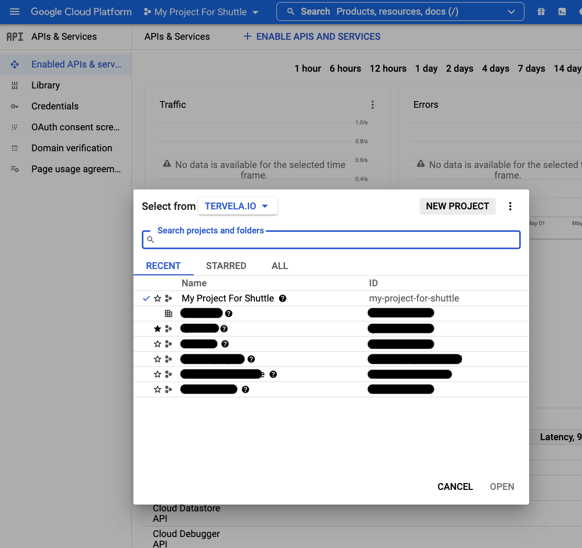Click the help icon in the filled-star row
Screen dimensions: 582x548
224,329
